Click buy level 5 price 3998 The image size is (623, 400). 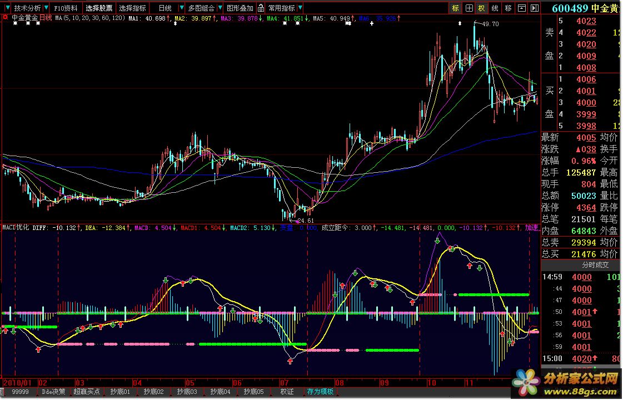pos(586,126)
